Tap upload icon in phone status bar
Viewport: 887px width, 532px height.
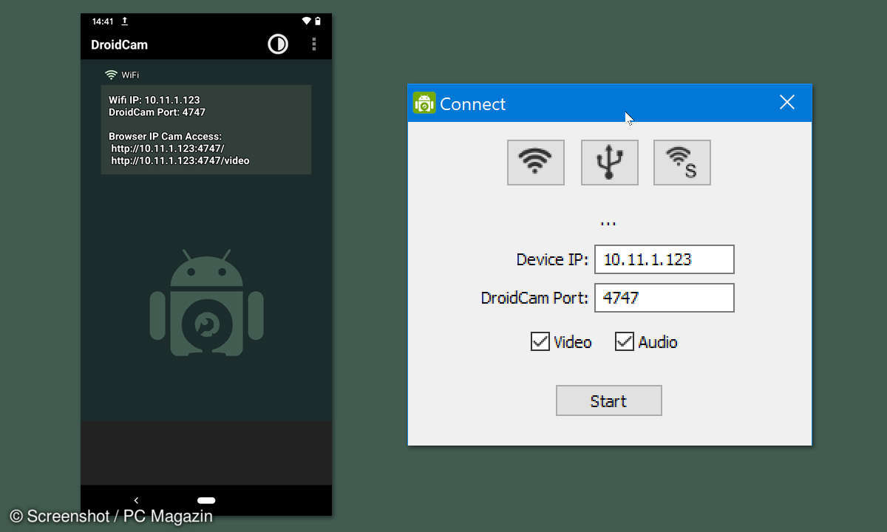[125, 21]
